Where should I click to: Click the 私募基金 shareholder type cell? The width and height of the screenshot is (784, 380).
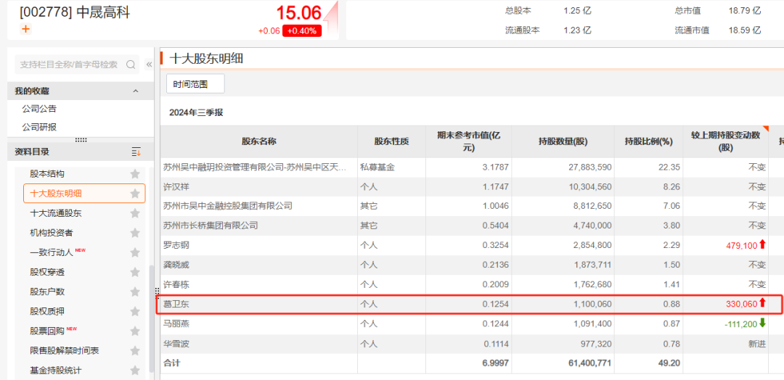tap(377, 168)
